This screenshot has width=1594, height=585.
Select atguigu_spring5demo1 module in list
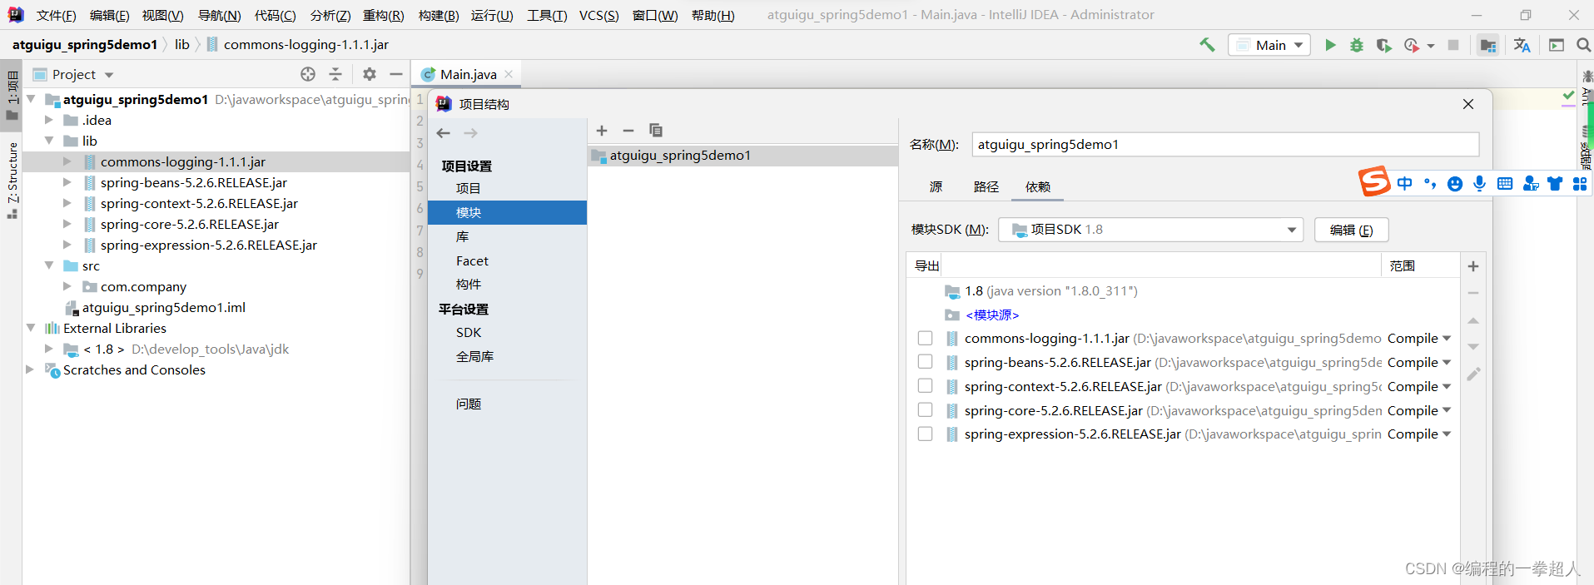pos(742,156)
